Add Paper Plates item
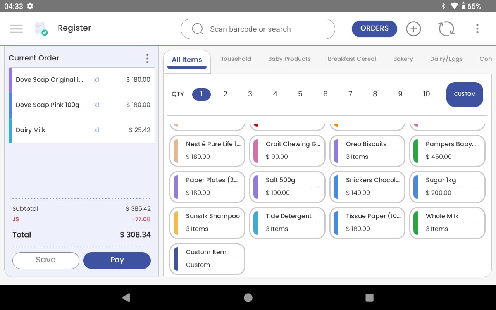 [207, 187]
